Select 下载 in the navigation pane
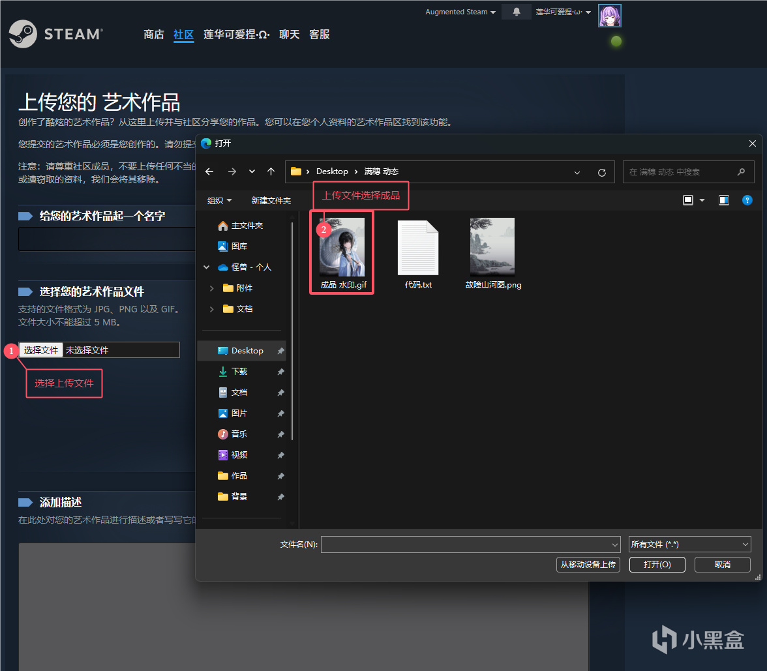Viewport: 767px width, 671px height. [233, 372]
